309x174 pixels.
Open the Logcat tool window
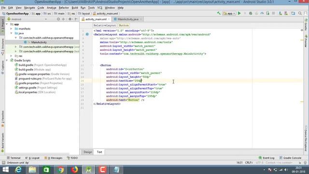pyautogui.click(x=32, y=158)
